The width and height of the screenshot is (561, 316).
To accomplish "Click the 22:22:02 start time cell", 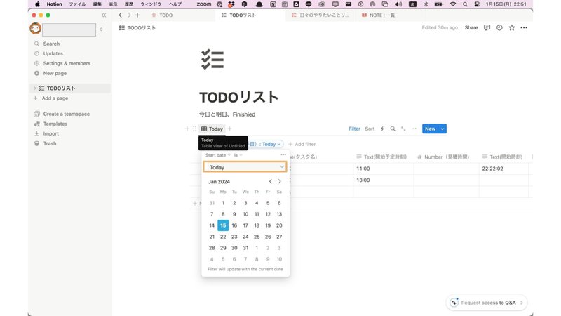I will point(503,169).
